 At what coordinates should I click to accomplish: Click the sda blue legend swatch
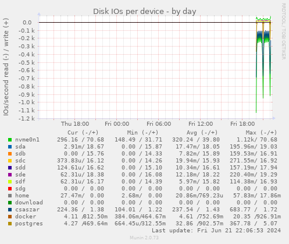tap(10, 147)
